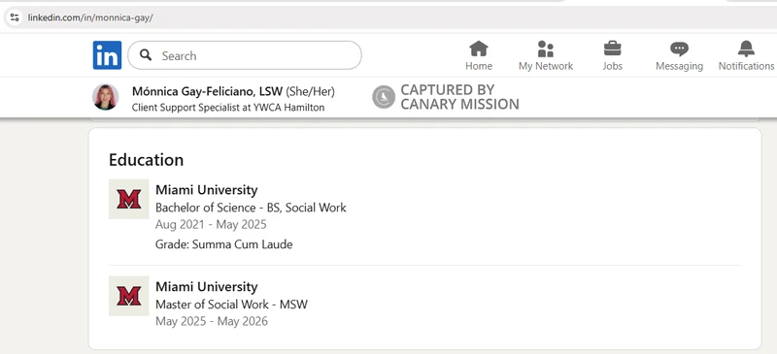
Task: Open the Jobs briefcase icon
Action: tap(613, 49)
